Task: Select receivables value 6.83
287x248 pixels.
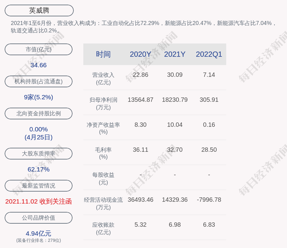Action: (209, 225)
